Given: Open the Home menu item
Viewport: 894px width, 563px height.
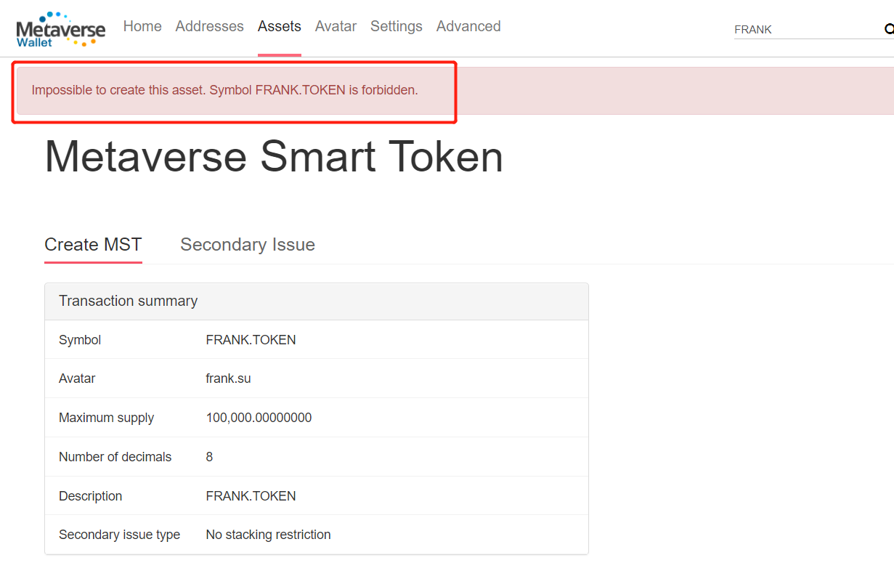Looking at the screenshot, I should [x=142, y=26].
